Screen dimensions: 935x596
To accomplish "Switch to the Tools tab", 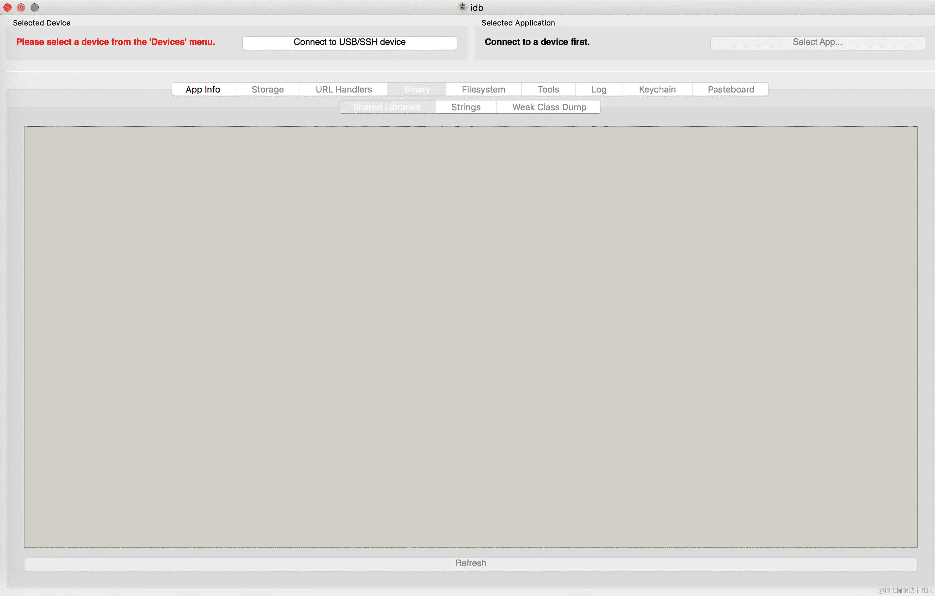I will click(x=548, y=89).
